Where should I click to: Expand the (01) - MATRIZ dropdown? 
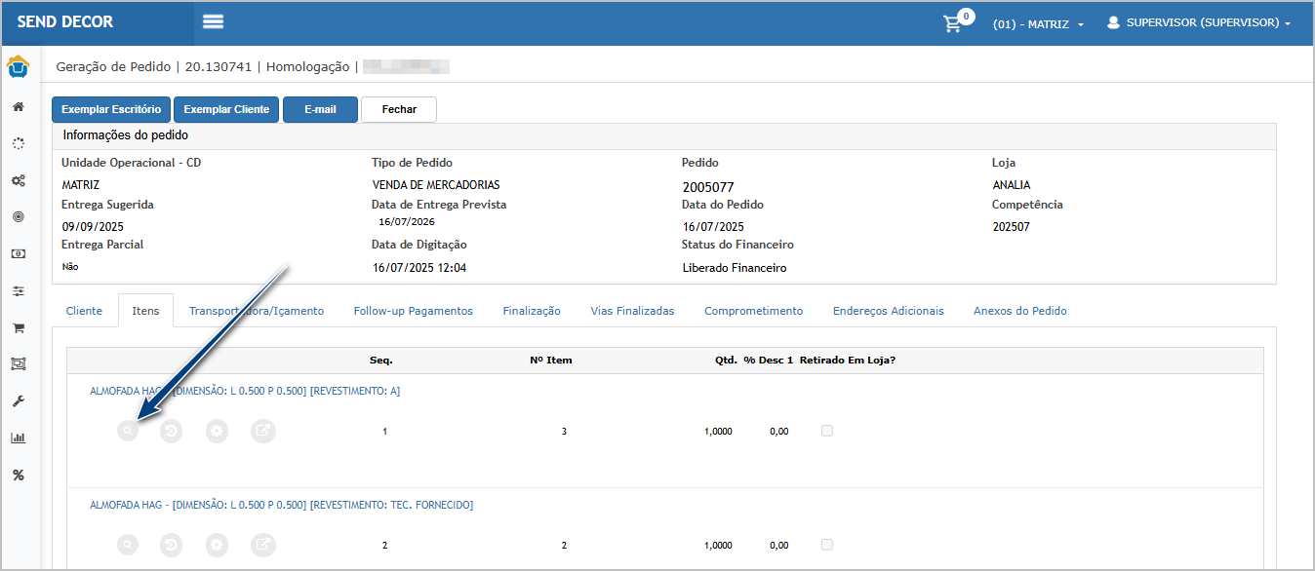click(1038, 23)
